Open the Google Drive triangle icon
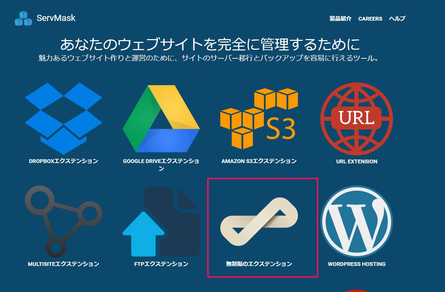 (x=161, y=119)
